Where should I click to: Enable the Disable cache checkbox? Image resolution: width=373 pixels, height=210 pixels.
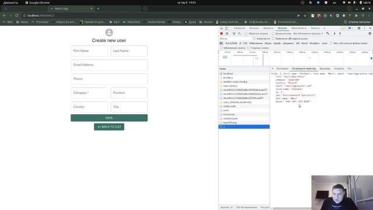pyautogui.click(x=273, y=34)
